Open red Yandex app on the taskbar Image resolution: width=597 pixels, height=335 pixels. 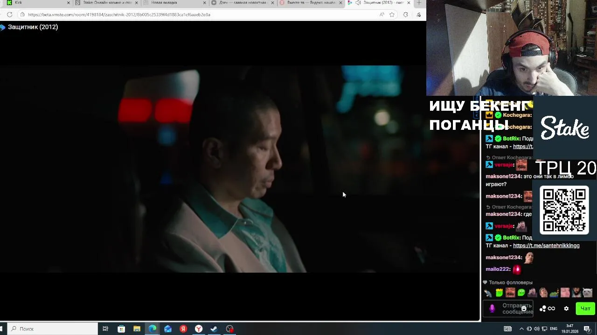[x=183, y=328]
